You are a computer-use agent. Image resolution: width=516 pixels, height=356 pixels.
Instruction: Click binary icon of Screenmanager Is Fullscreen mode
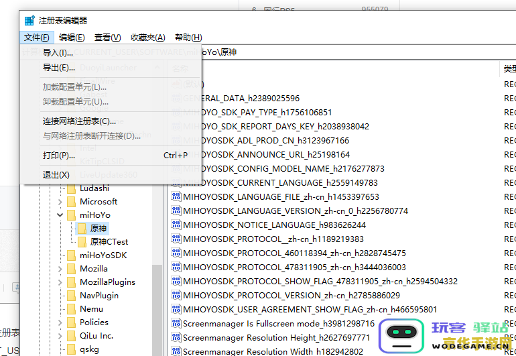pos(176,323)
